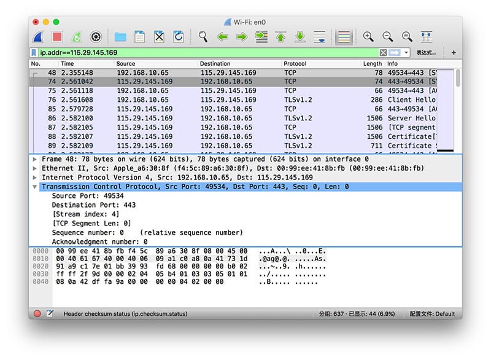The width and height of the screenshot is (491, 360).
Task: Open capture options gear icon
Action: pyautogui.click(x=95, y=37)
